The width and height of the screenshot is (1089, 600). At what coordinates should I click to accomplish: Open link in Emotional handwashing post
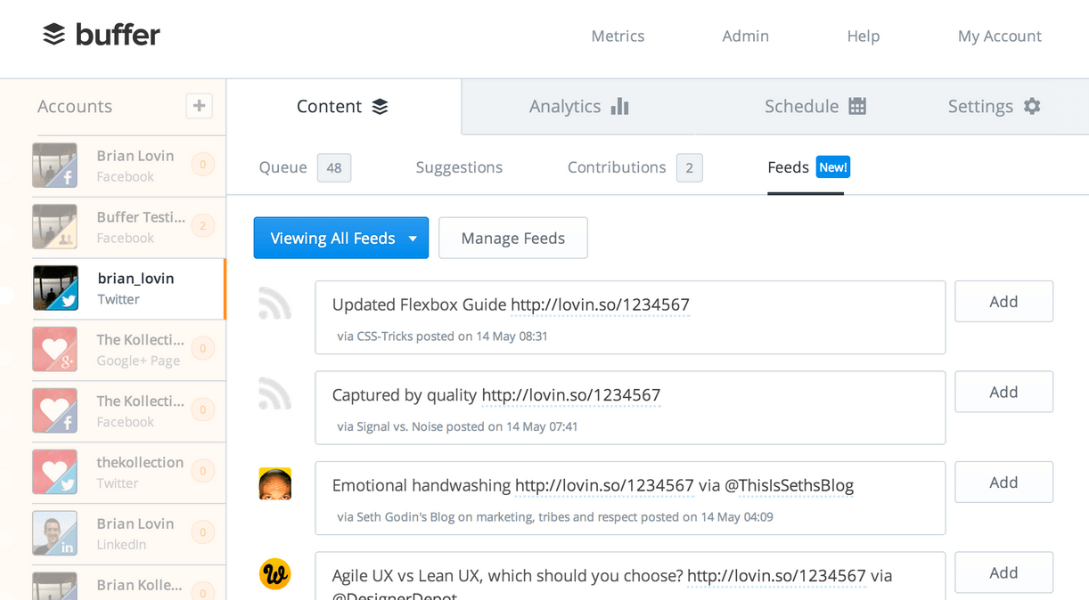(604, 486)
